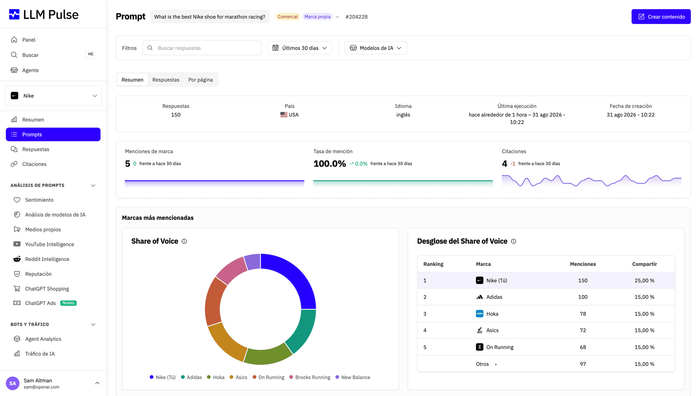Toggle Hoka legend color dot

tap(209, 377)
